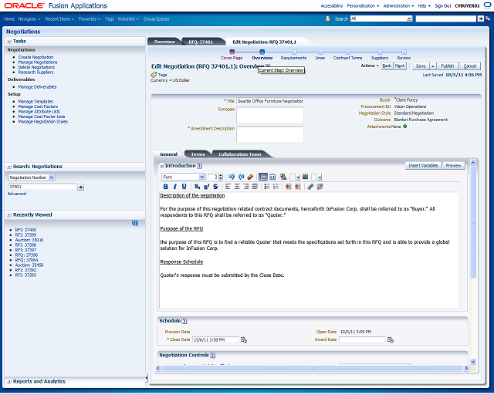This screenshot has width=494, height=395.
Task: Select the Overview page tab
Action: [x=164, y=42]
